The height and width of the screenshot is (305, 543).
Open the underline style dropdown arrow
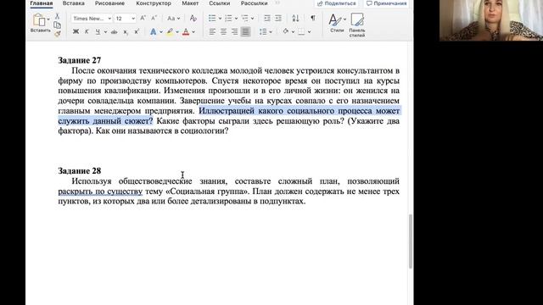105,32
